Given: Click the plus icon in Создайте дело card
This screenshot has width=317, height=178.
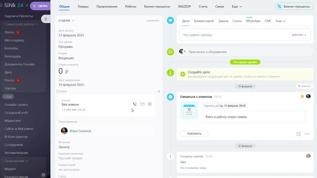Looking at the screenshot, I should tap(183, 74).
